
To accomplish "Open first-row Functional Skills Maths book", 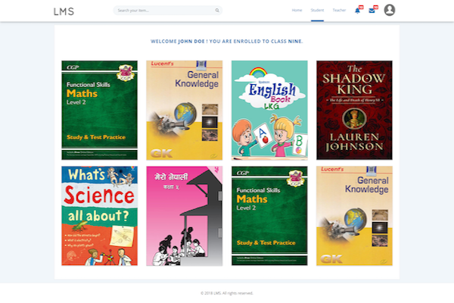I will click(100, 110).
